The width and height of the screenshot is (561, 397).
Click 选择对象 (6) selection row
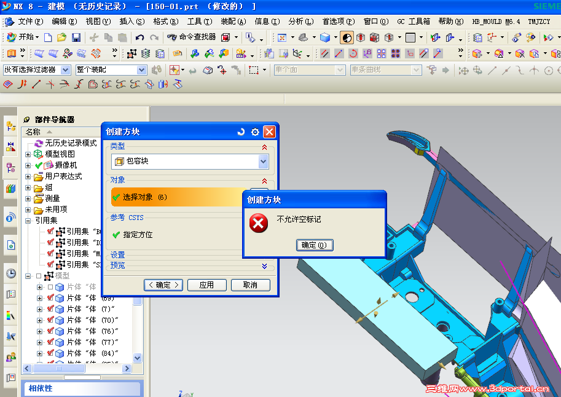[x=178, y=197]
